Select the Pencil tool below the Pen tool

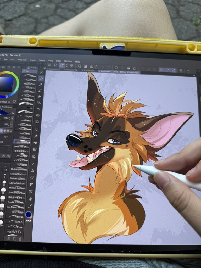tap(41, 85)
